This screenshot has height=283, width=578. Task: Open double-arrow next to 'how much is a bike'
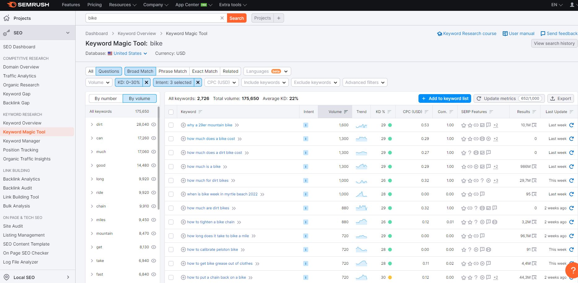pos(225,167)
